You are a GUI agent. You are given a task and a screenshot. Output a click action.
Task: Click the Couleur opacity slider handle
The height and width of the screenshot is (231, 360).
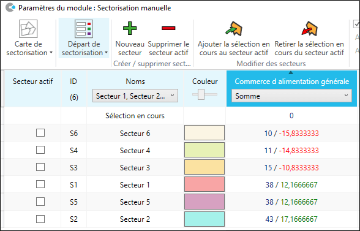[201, 94]
